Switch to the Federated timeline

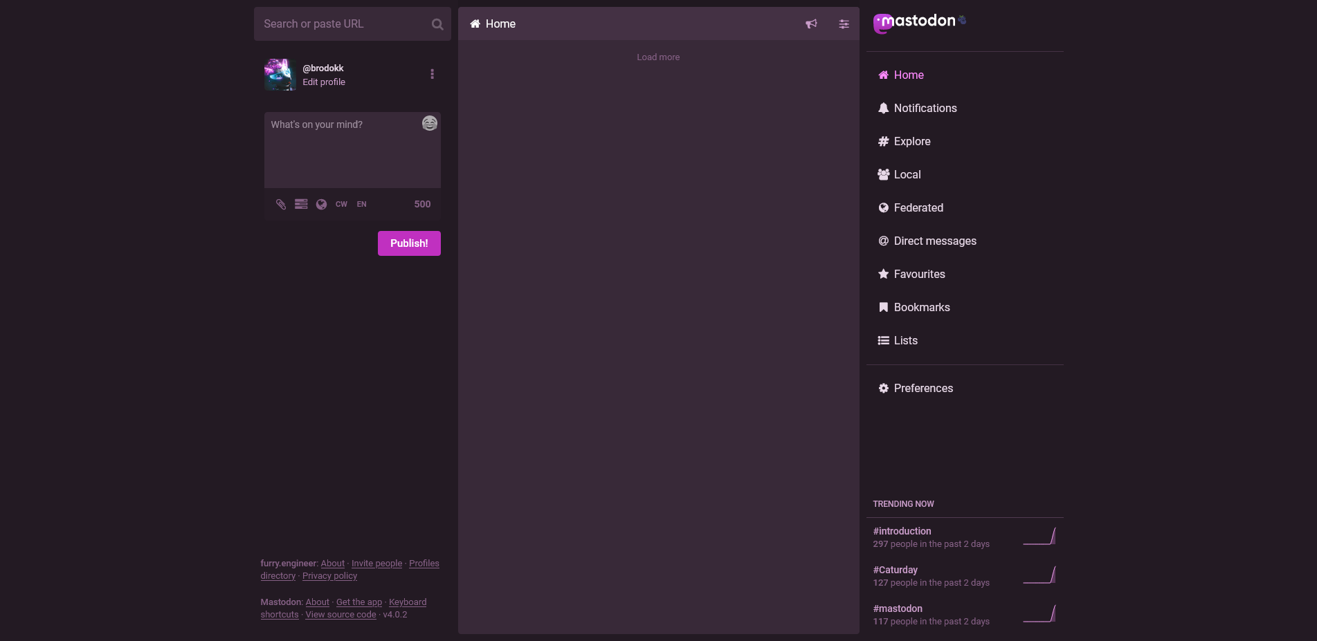(918, 207)
